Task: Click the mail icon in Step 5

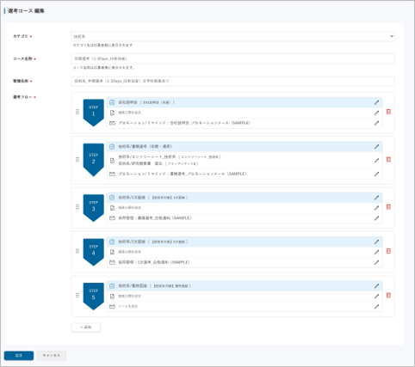Action: tap(112, 307)
